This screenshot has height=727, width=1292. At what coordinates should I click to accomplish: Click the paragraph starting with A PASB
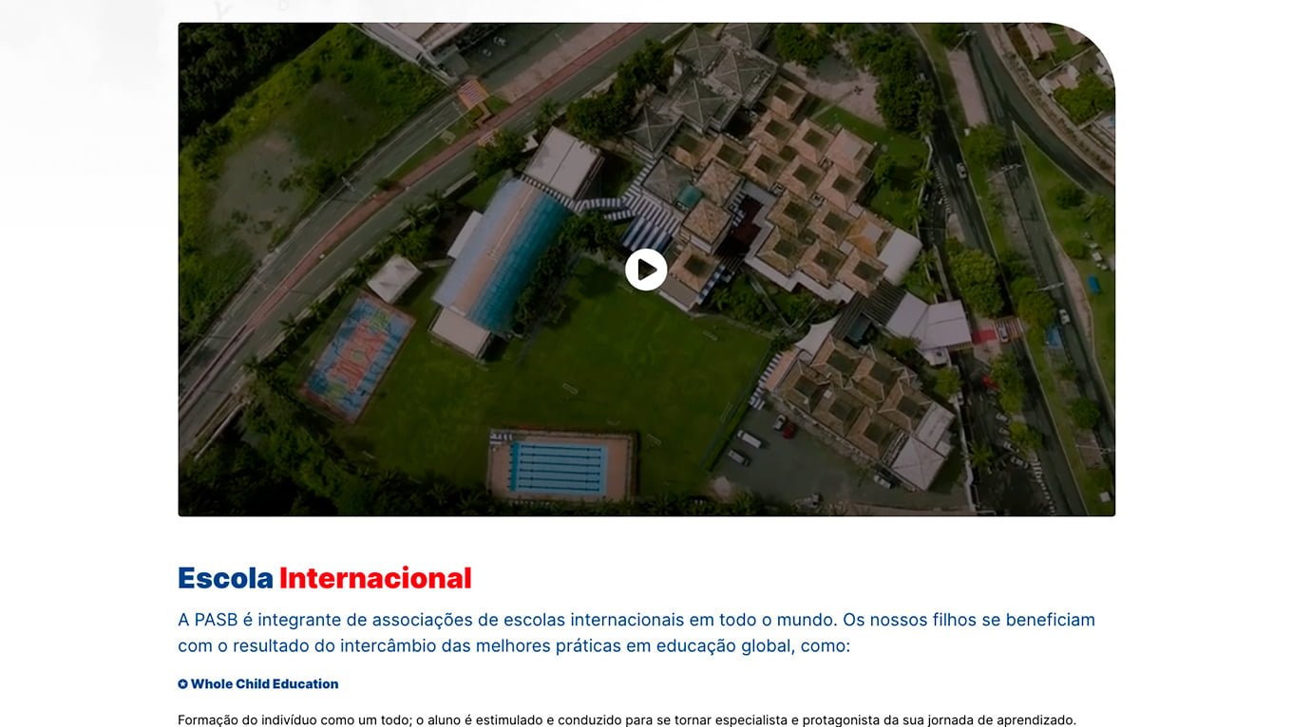point(636,633)
